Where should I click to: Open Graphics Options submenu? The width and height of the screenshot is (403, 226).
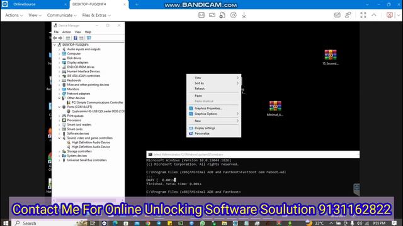[x=213, y=114]
